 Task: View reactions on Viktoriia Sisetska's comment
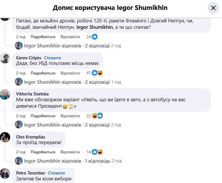point(97,116)
